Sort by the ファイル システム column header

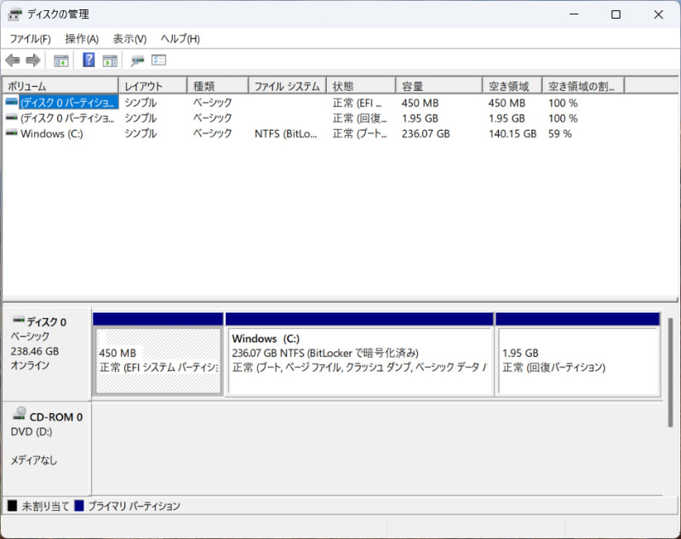[x=288, y=86]
